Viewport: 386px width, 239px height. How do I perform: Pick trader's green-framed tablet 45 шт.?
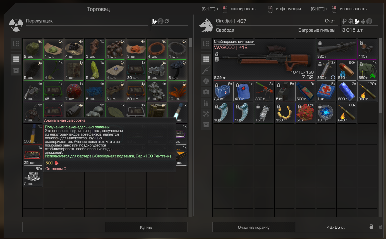click(x=53, y=91)
